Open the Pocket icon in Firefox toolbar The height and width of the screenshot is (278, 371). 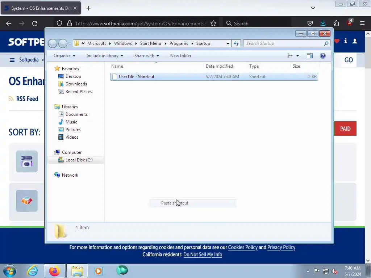tap(310, 24)
